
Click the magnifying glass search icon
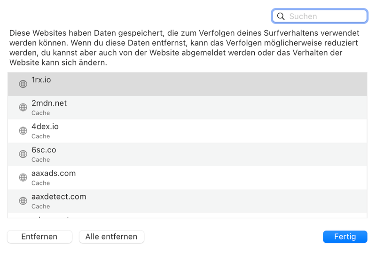tap(281, 16)
